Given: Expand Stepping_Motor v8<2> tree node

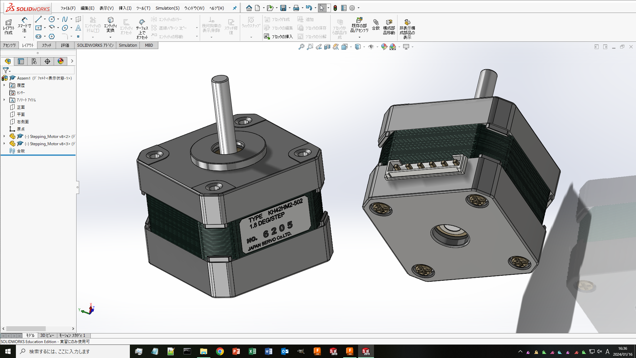Looking at the screenshot, I should pos(4,136).
